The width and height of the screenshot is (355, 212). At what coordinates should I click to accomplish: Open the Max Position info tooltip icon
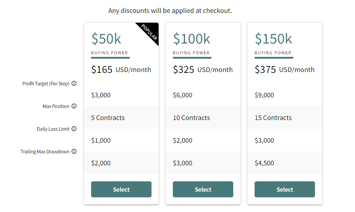click(74, 106)
